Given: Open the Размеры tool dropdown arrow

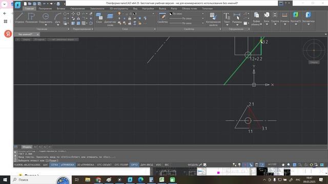Looking at the screenshot, I should point(237,25).
